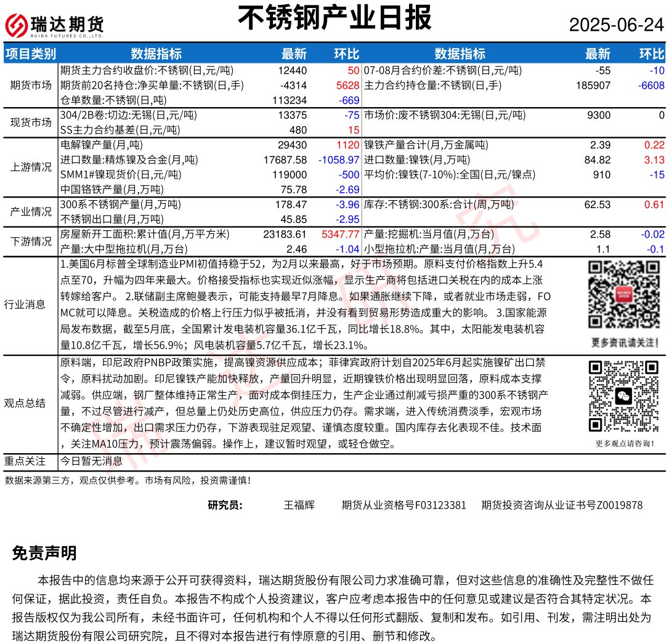669x644 pixels.
Task: Select the 产业情况 category row label
Action: point(31,212)
